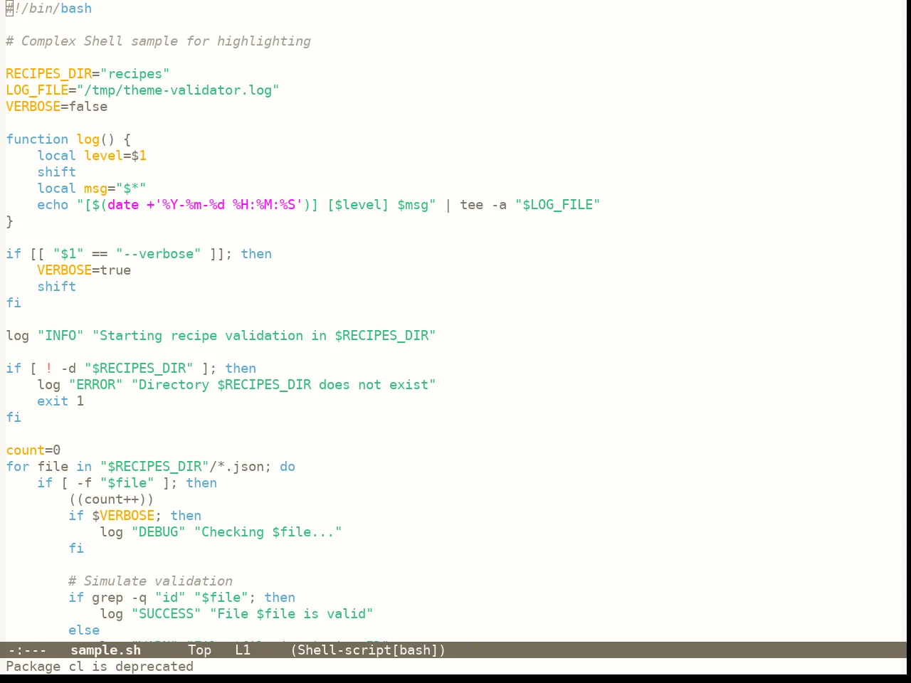
Task: Click 'exit 1' line
Action: pyautogui.click(x=60, y=401)
